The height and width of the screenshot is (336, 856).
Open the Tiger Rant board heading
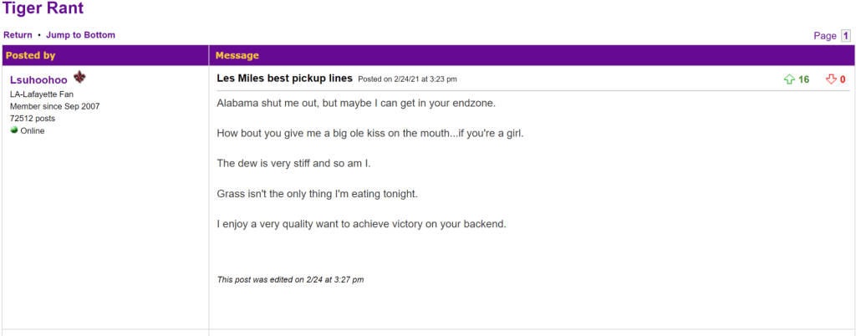coord(43,9)
